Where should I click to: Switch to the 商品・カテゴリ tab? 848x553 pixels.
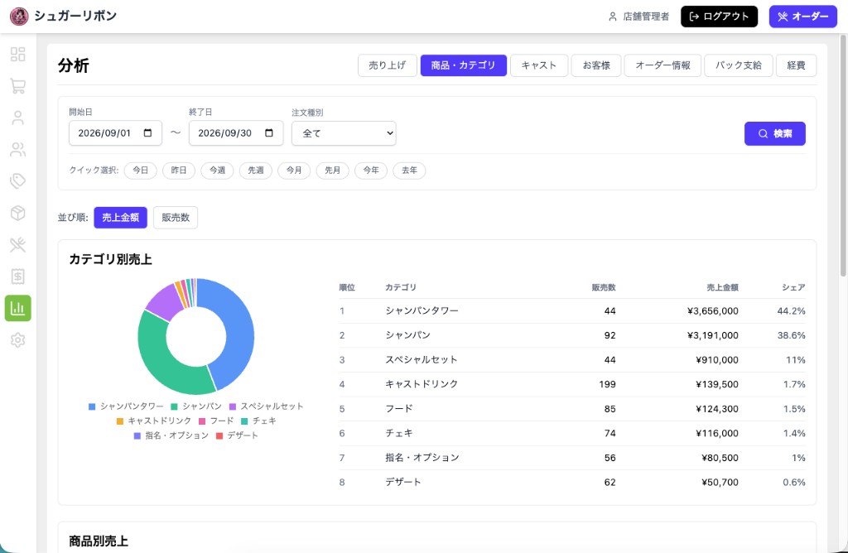pyautogui.click(x=464, y=65)
